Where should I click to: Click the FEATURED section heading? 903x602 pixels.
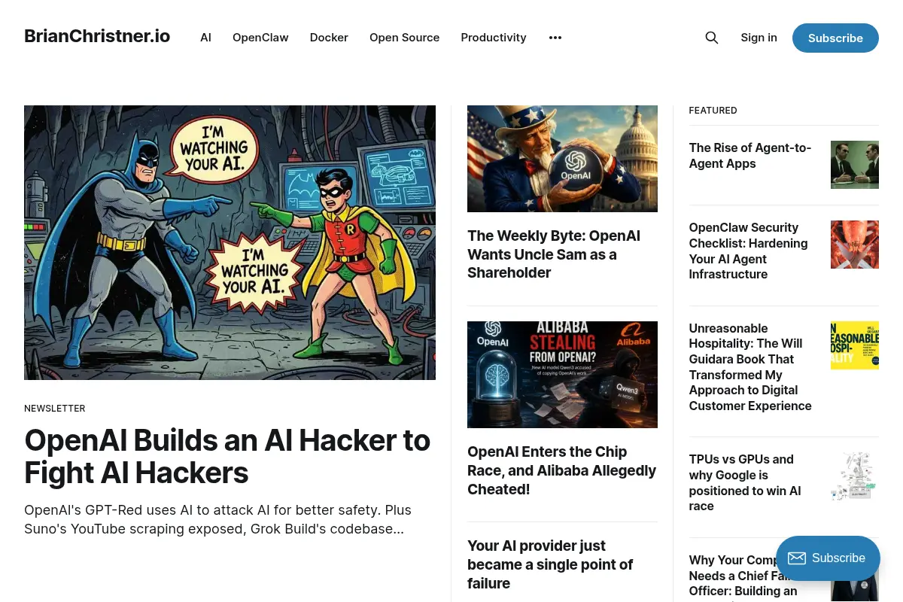(713, 111)
